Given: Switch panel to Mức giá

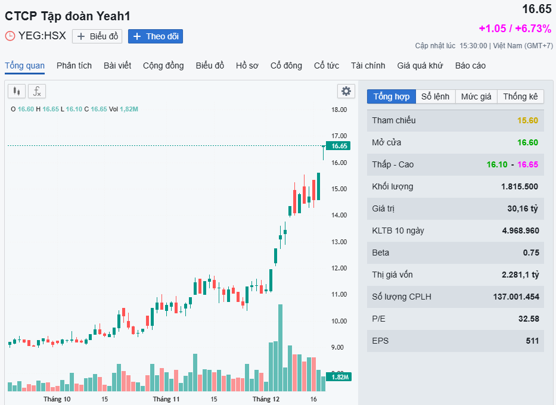Looking at the screenshot, I should [x=476, y=96].
